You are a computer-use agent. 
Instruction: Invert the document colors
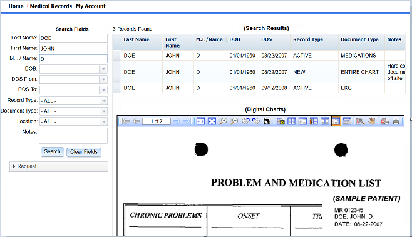[x=267, y=121]
